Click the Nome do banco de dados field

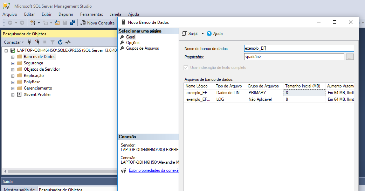pyautogui.click(x=299, y=48)
